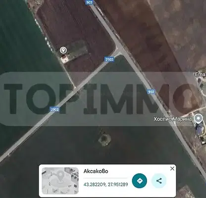Click where the dirt track meets road 2902
The image size is (206, 198).
pyautogui.click(x=75, y=87)
